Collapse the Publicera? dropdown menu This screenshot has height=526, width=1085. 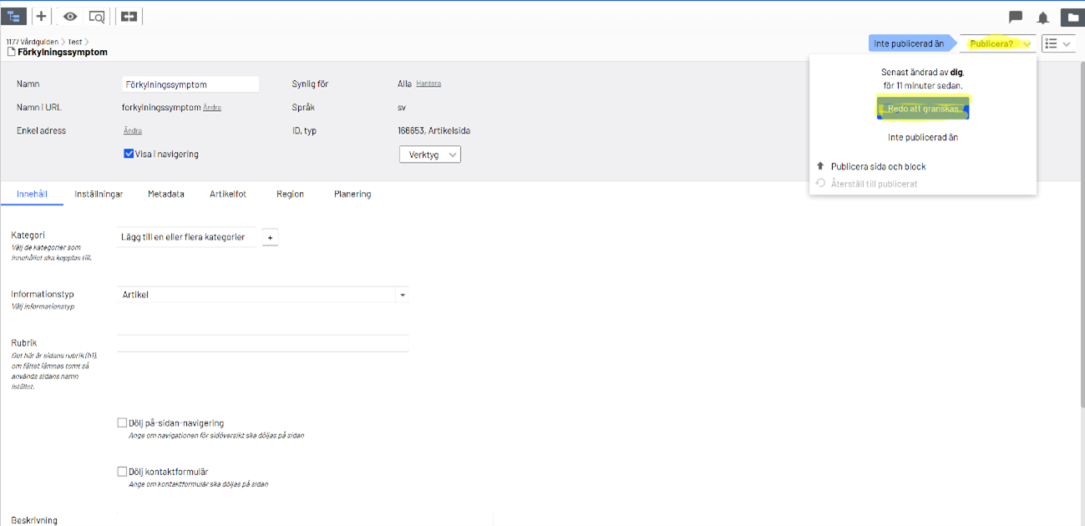pyautogui.click(x=998, y=43)
